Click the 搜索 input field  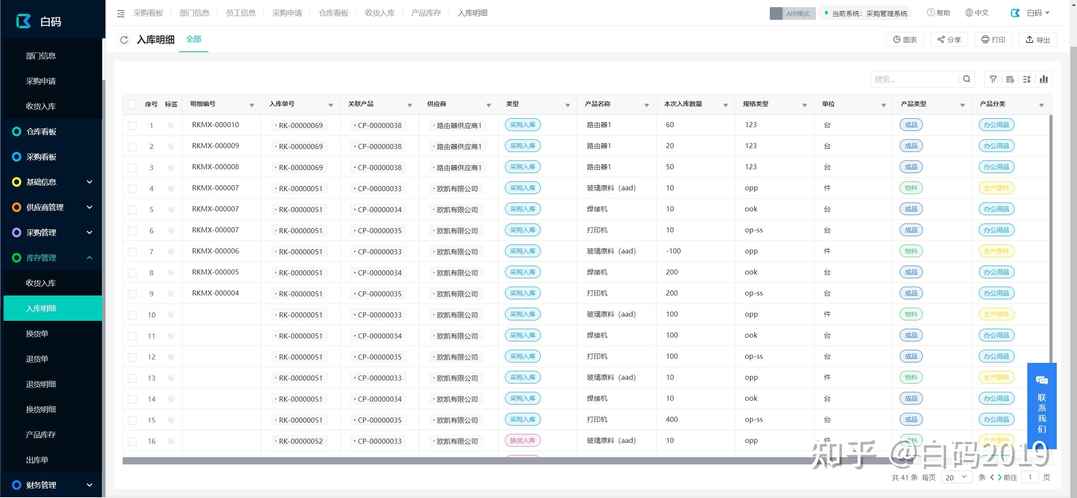tap(915, 79)
